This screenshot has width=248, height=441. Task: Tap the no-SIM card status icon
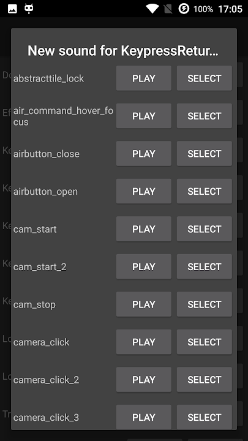click(x=168, y=9)
